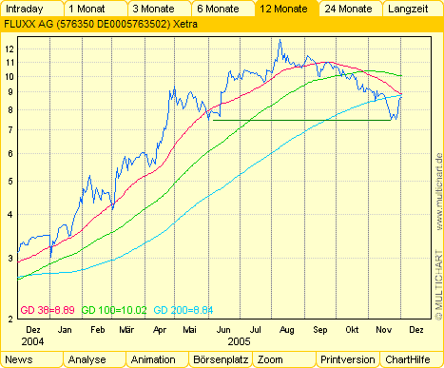Open the Printversion of the chart
444x368 pixels.
(x=348, y=359)
